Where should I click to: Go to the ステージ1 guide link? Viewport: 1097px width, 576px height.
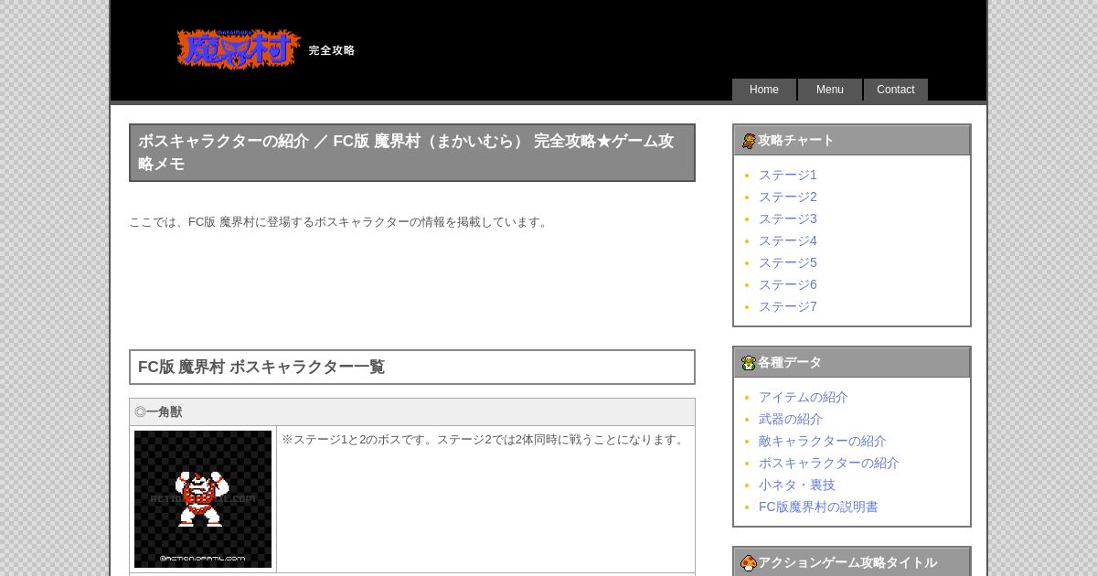pos(788,175)
